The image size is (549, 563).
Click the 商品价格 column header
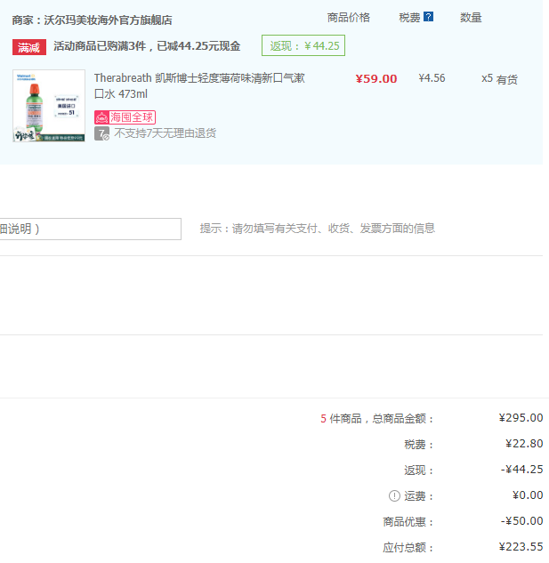(x=348, y=17)
